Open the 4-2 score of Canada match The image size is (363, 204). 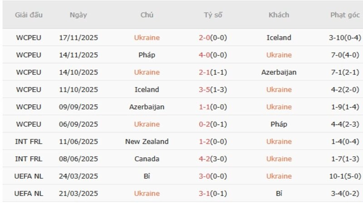[x=205, y=159]
